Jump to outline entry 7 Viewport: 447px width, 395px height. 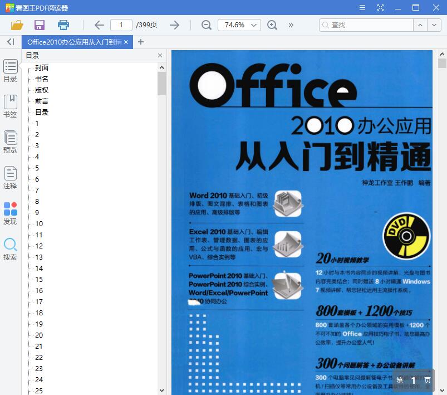pos(37,190)
